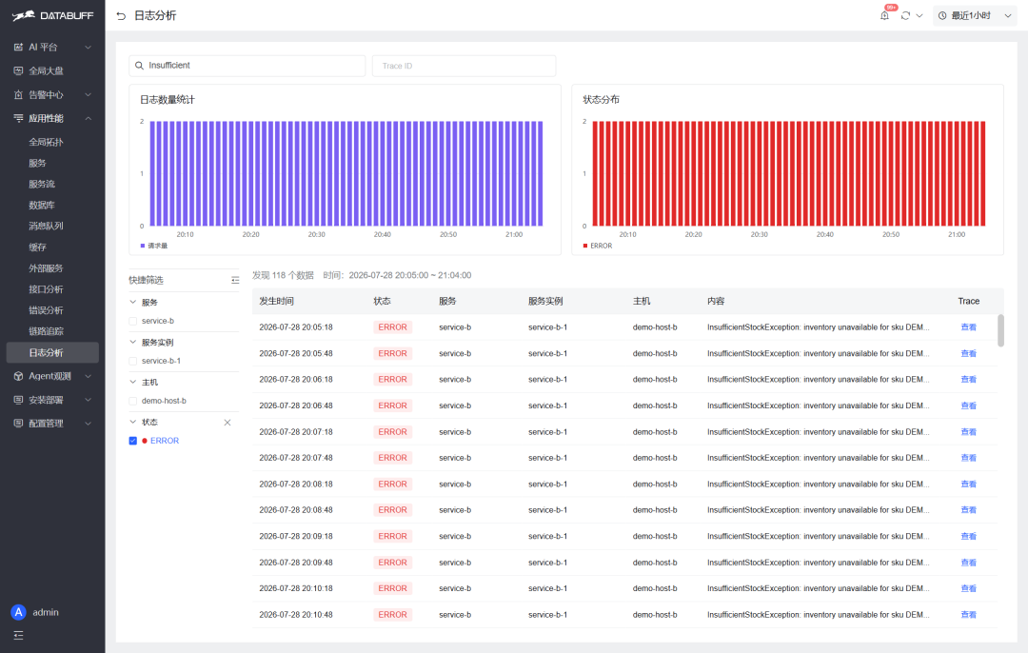View trace for 20:09:18 log
Screen dimensions: 1028x653
(968, 536)
